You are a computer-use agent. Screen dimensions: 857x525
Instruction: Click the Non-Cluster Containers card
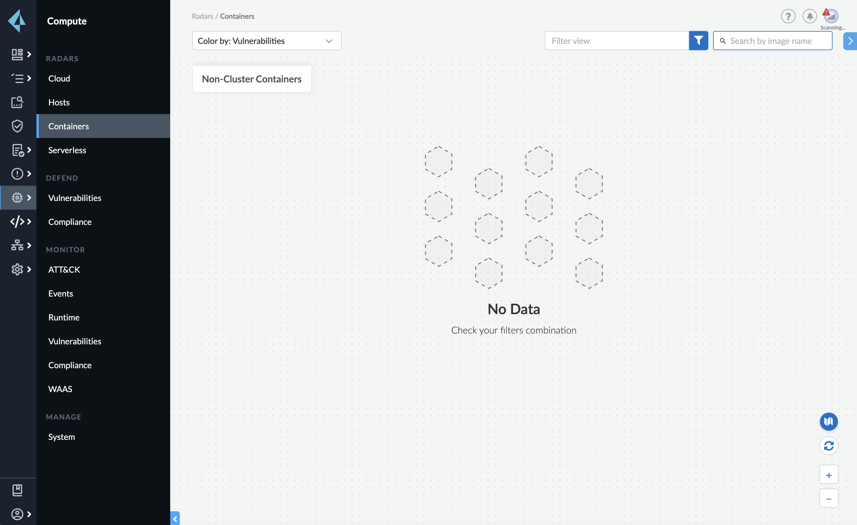[252, 79]
